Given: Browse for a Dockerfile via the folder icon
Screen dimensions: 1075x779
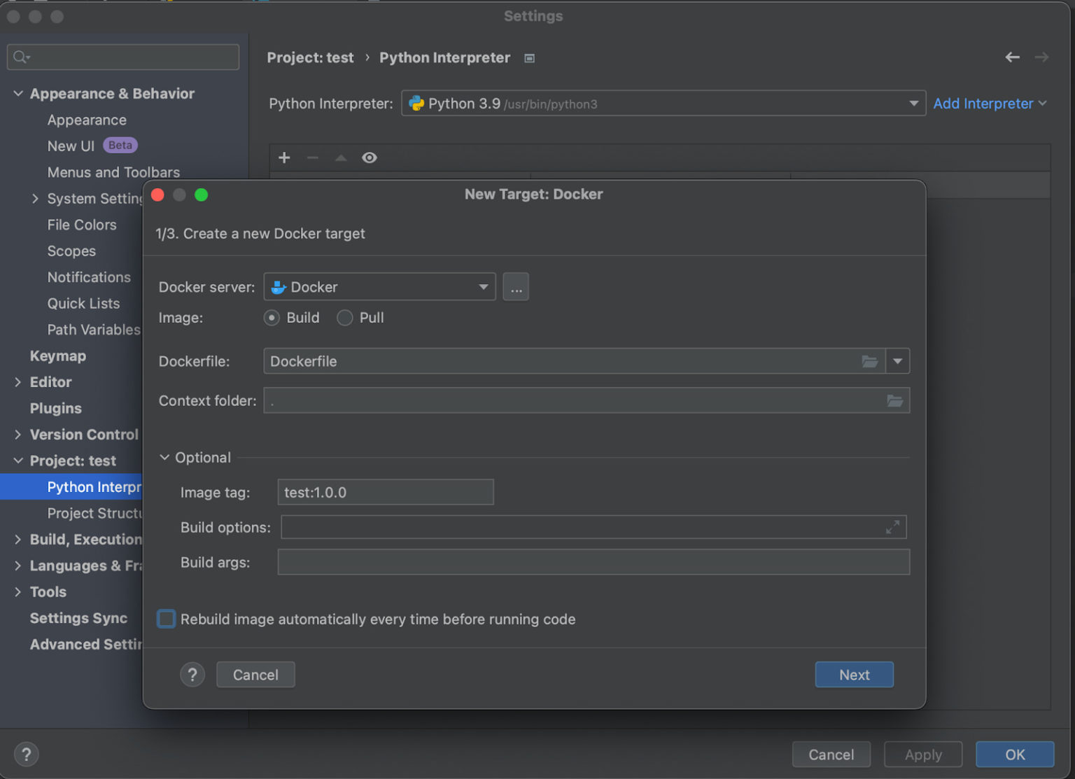Looking at the screenshot, I should pos(870,361).
